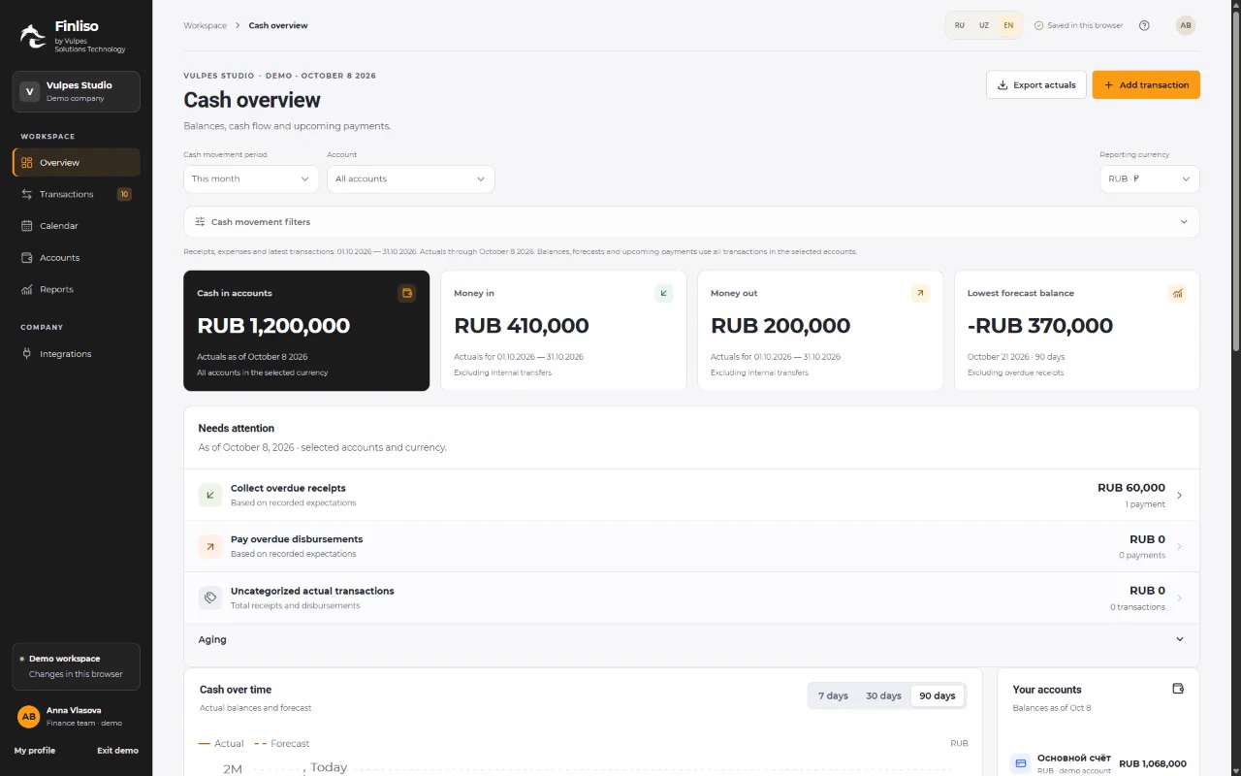
Task: Switch language to UZ
Action: click(x=984, y=25)
